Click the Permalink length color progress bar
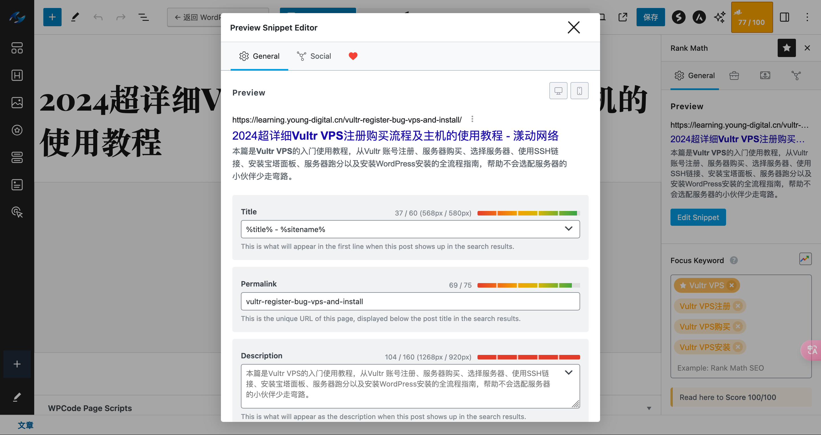Screen dimensions: 821x435 coord(529,285)
